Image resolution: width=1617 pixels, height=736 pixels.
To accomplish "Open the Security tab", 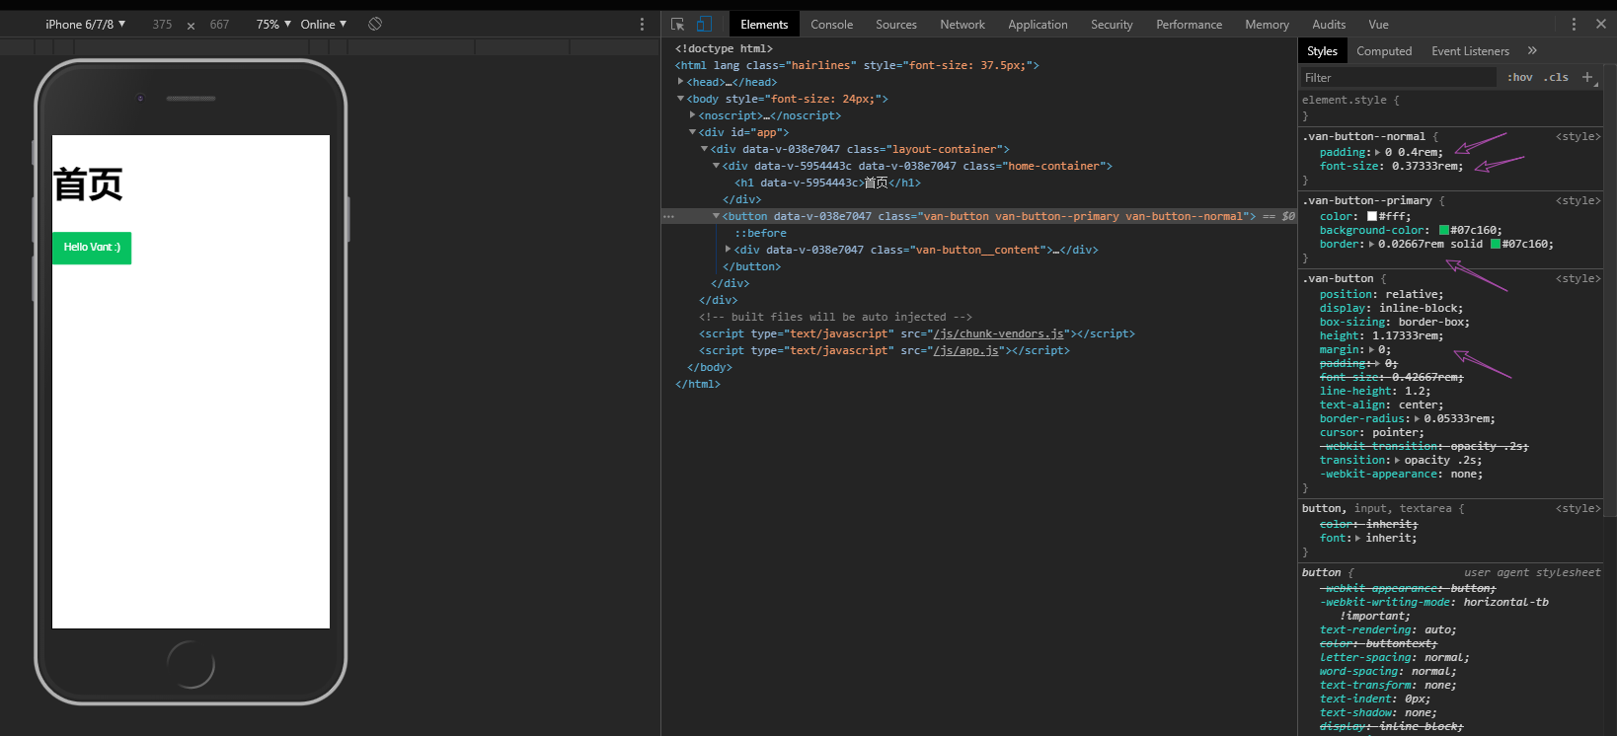I will pos(1112,25).
